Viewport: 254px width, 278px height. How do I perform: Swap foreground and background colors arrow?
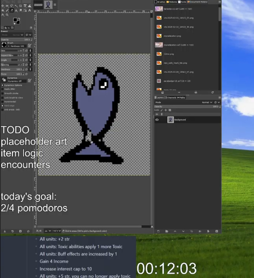[20, 18]
